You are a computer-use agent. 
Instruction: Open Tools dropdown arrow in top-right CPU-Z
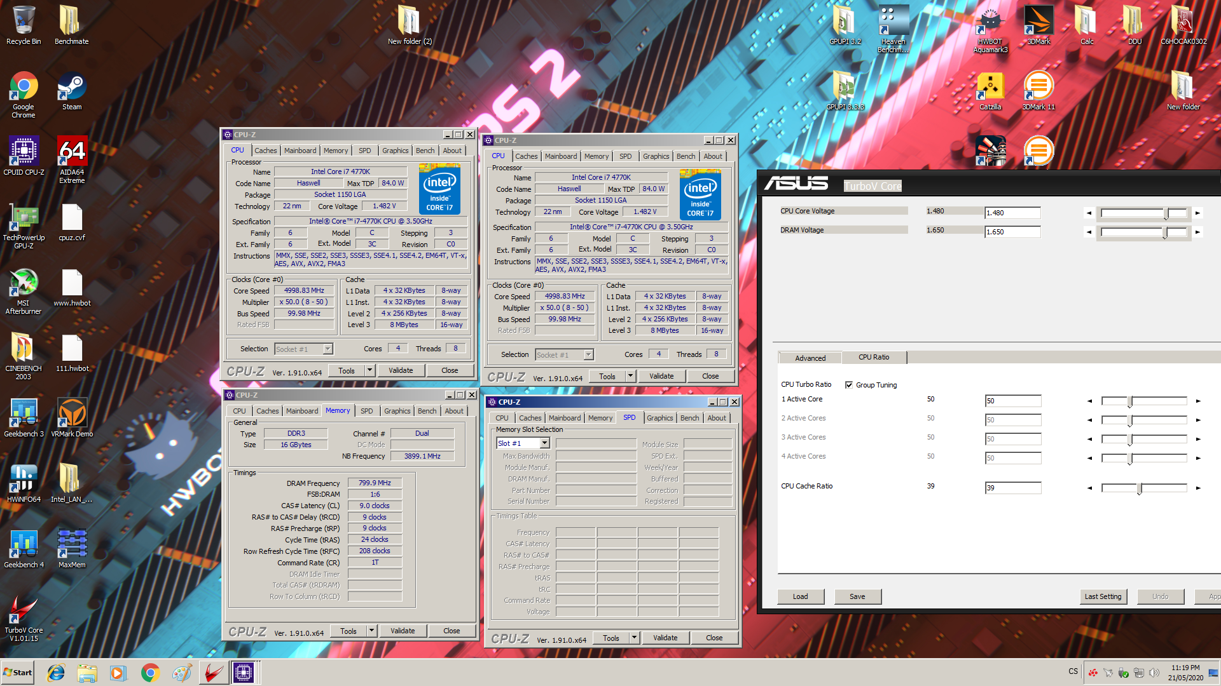[630, 376]
